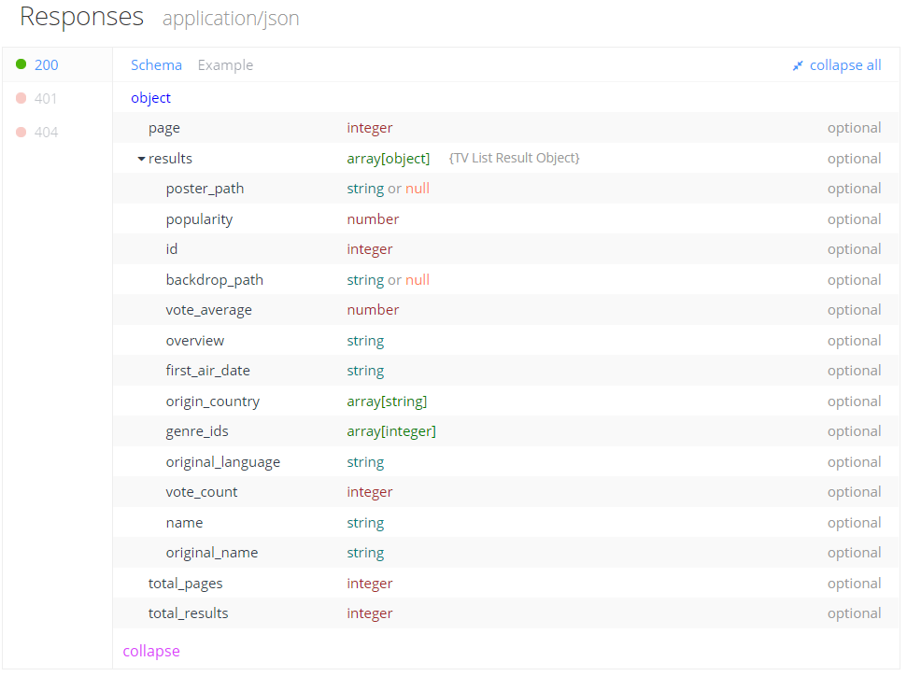Select the origin_country field name
The image size is (907, 676).
point(212,401)
